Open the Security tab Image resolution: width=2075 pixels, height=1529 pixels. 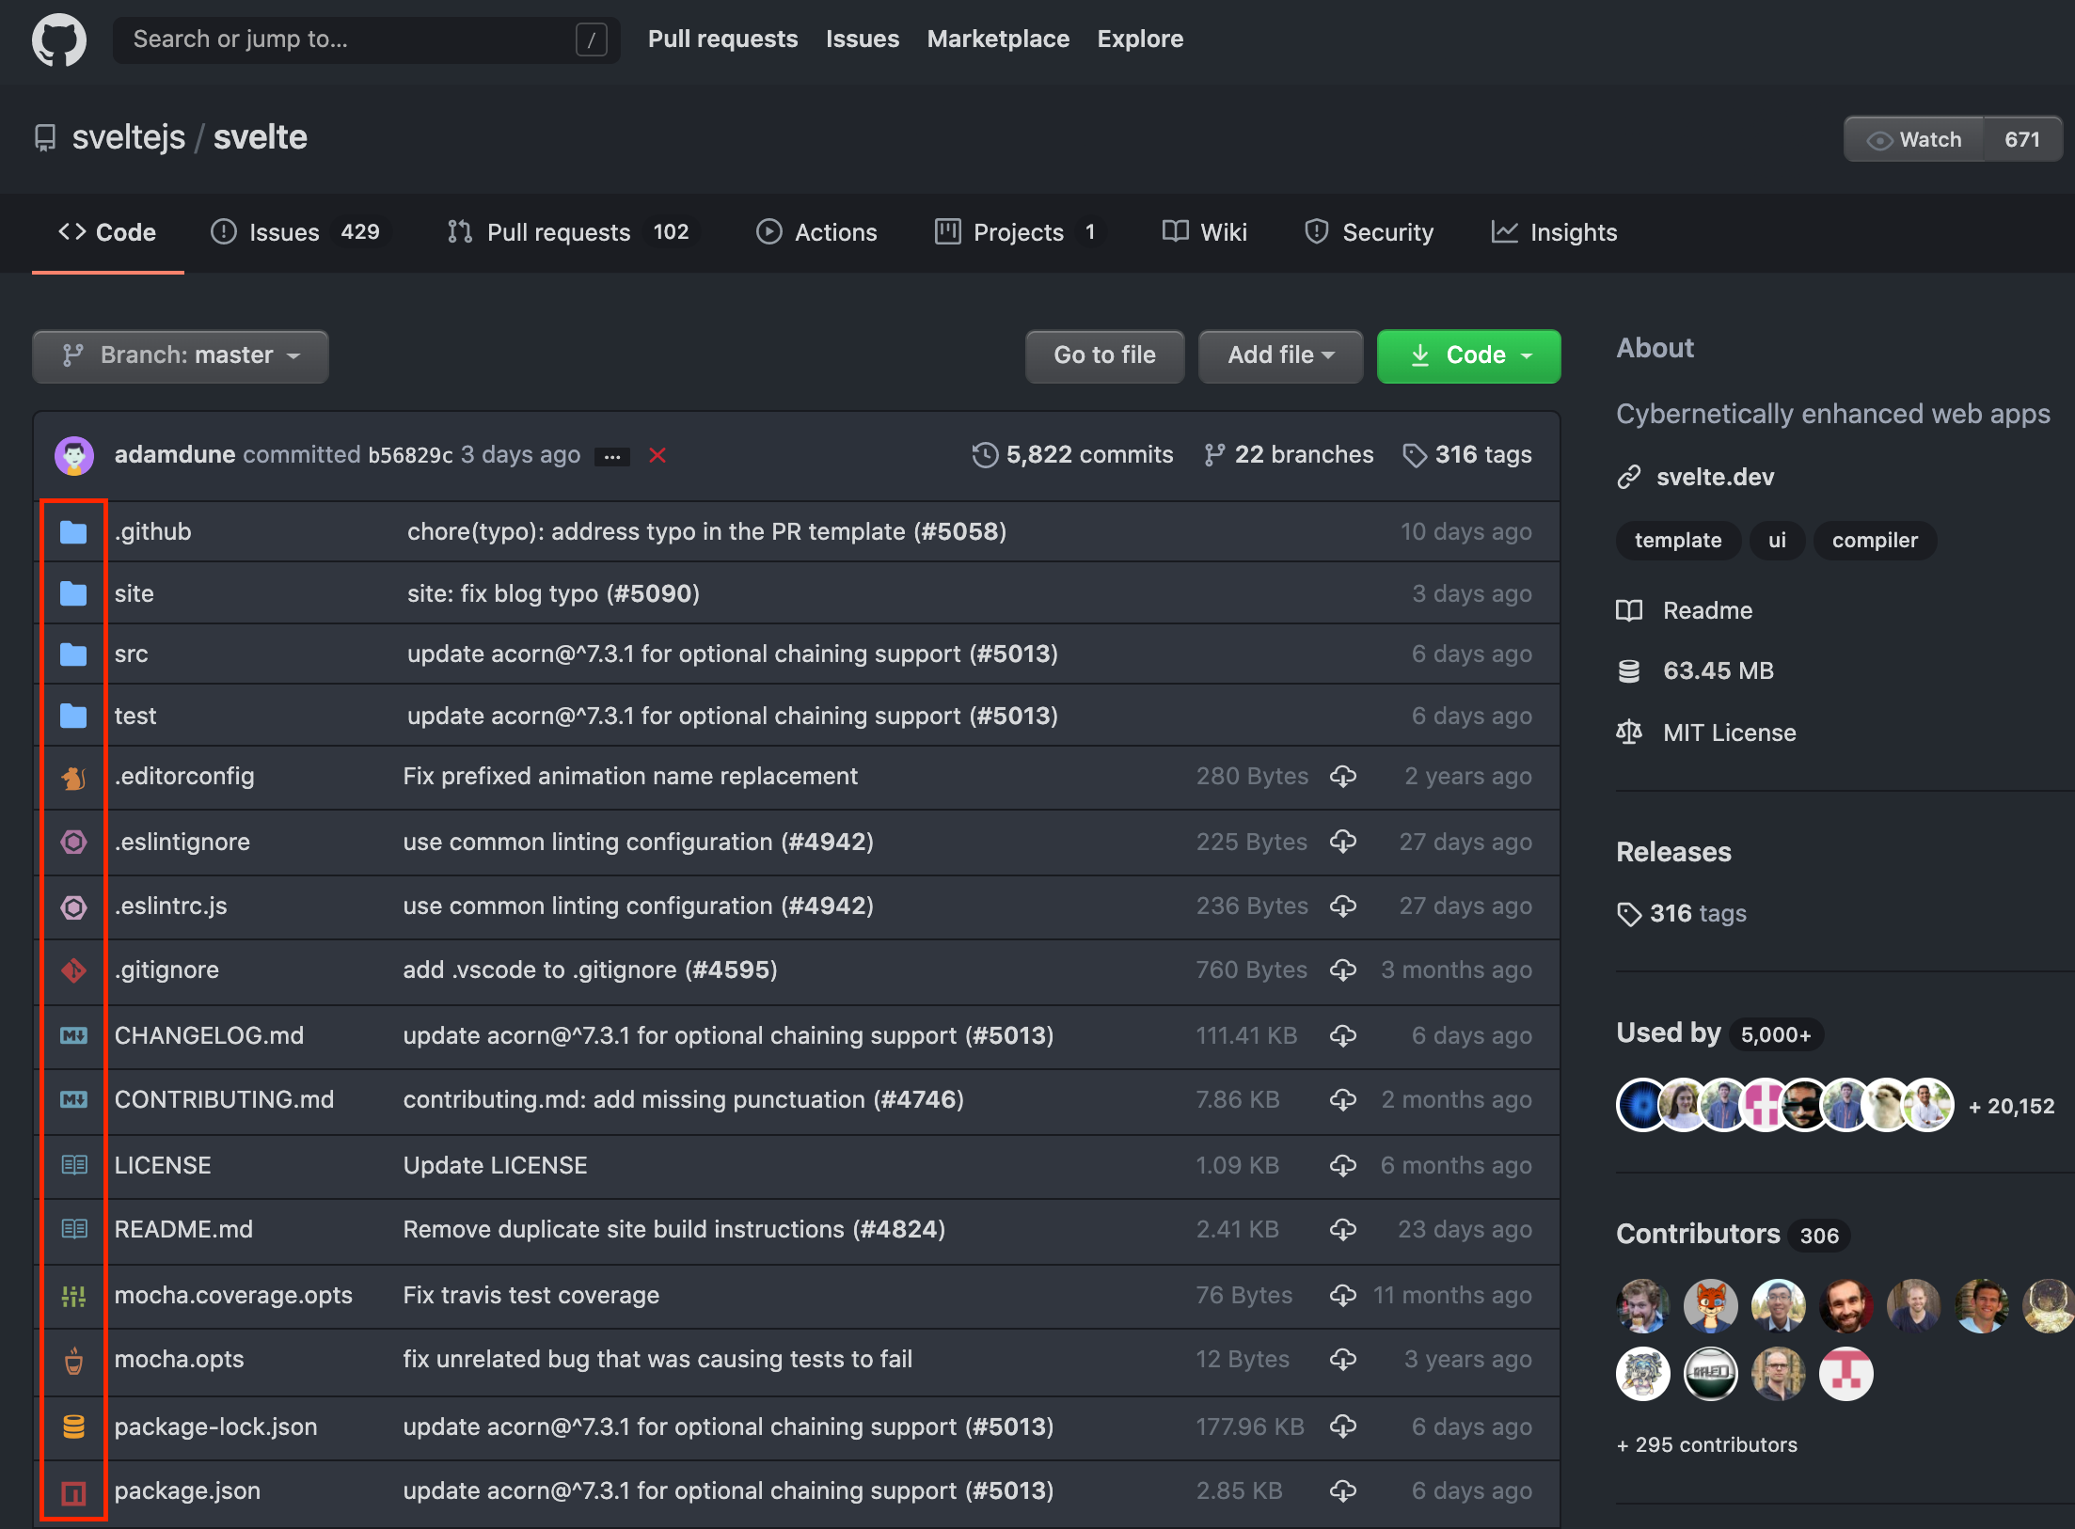point(1369,232)
